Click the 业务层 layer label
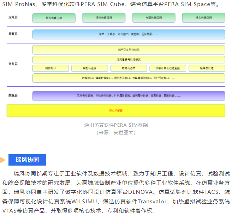Image resolution: width=232 pixels, height=215 pixels. pyautogui.click(x=13, y=64)
